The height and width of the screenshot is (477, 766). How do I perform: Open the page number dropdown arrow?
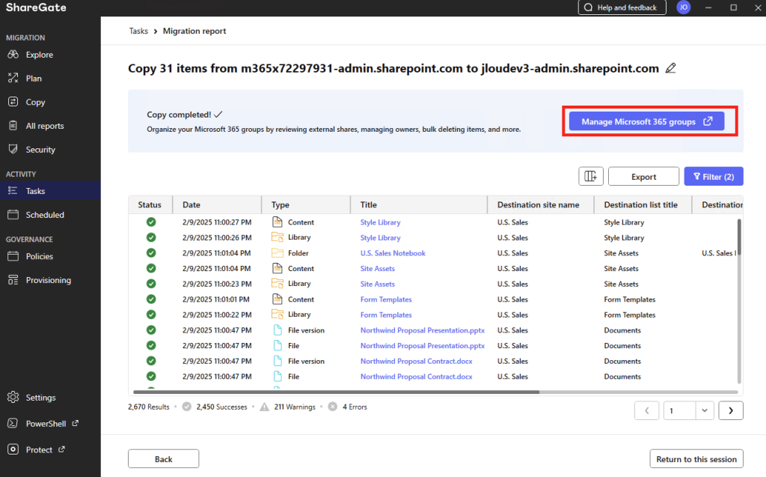point(705,410)
